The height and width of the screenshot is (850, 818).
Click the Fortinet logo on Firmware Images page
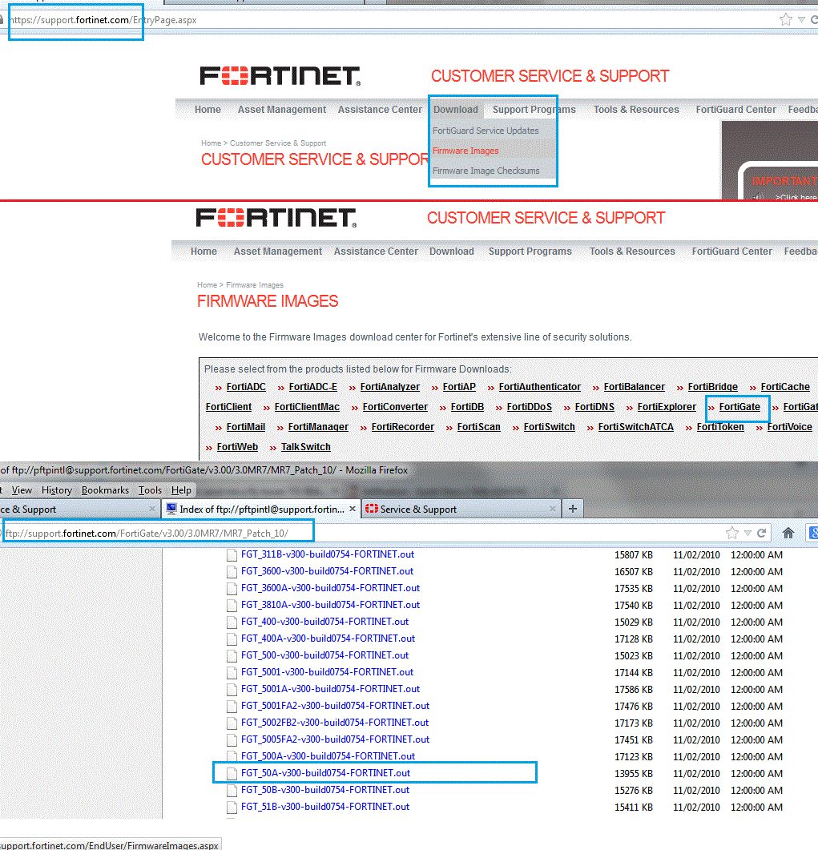(x=276, y=217)
